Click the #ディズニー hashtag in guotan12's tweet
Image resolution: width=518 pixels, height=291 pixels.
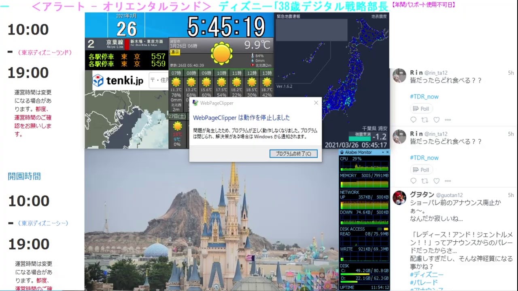coord(427,274)
